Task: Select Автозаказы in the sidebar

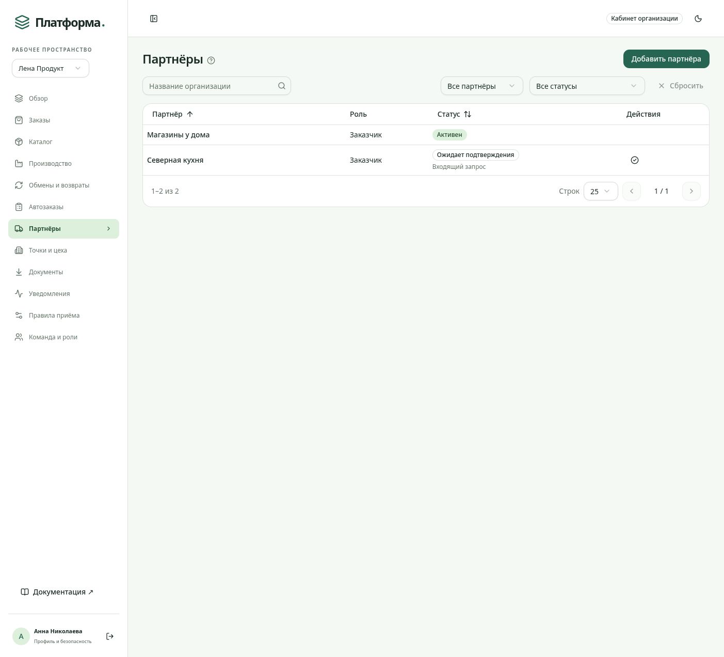Action: click(63, 207)
